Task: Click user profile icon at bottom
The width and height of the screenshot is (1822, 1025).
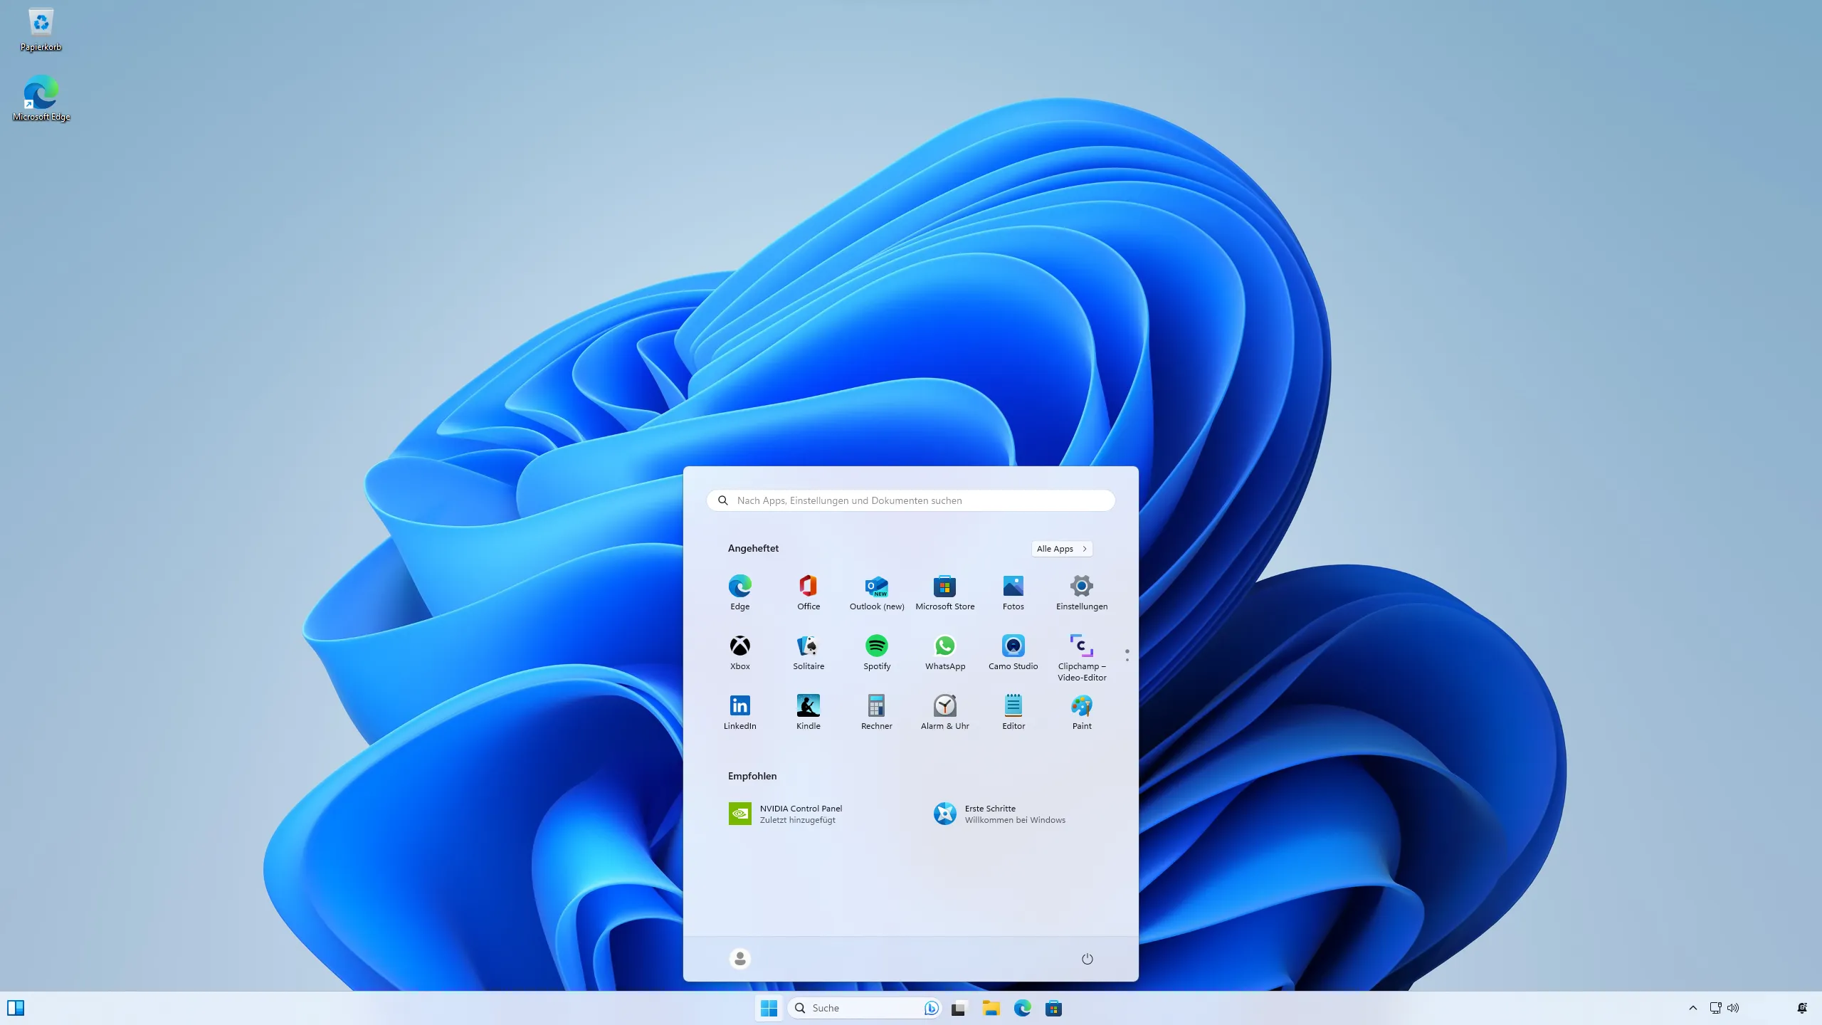Action: coord(739,959)
